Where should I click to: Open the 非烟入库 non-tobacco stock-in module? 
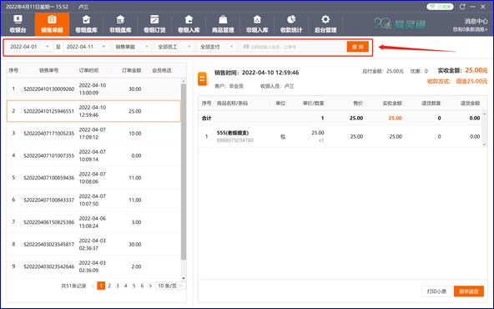pos(257,24)
